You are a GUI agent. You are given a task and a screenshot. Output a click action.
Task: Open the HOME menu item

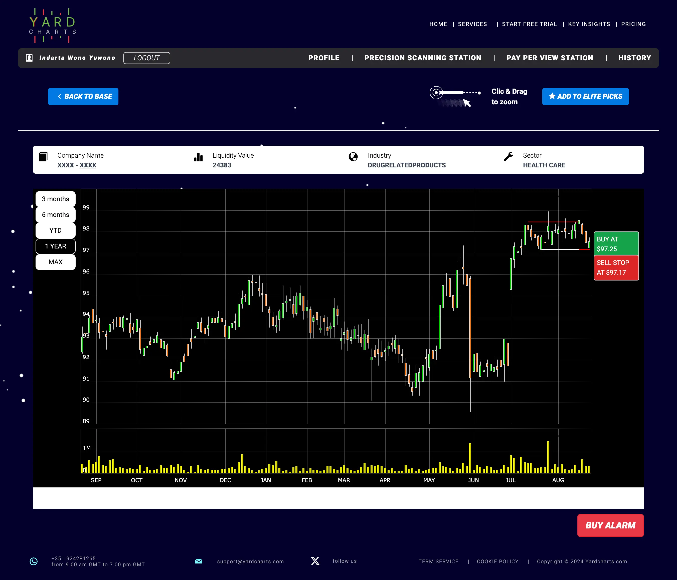pyautogui.click(x=438, y=24)
